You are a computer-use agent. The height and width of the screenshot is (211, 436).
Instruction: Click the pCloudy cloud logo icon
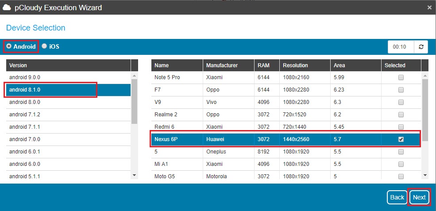click(x=7, y=8)
